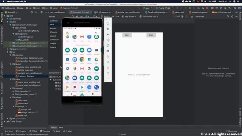Select Containers category in Palette
Screen dimensions: 242x136
(54, 40)
